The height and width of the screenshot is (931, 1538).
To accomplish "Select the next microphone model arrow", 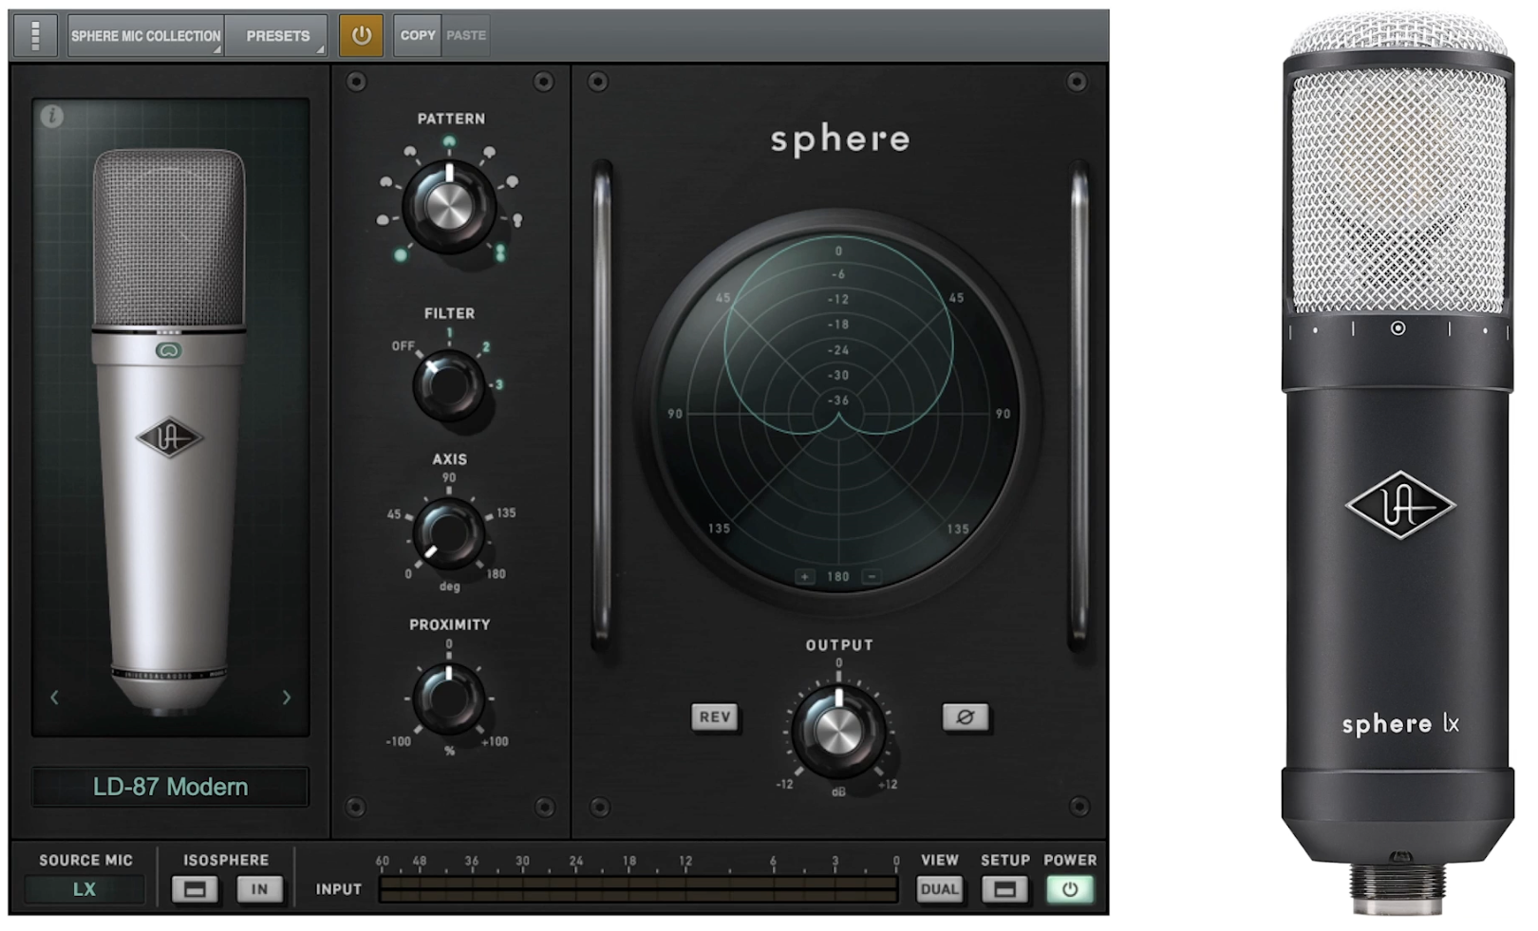I will click(x=287, y=698).
